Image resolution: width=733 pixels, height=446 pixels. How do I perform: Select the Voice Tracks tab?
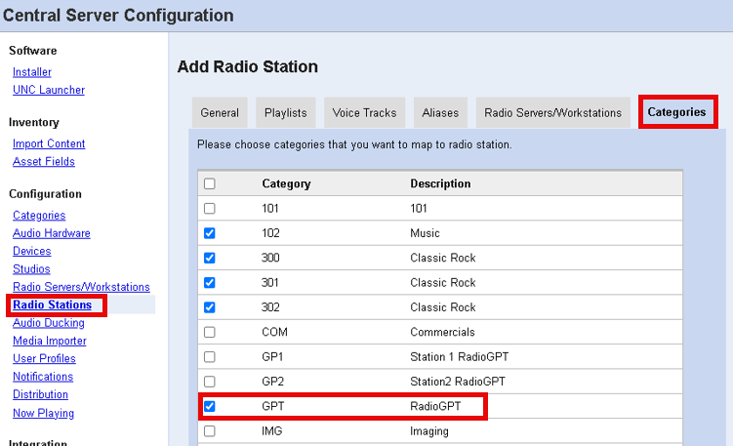click(x=364, y=113)
